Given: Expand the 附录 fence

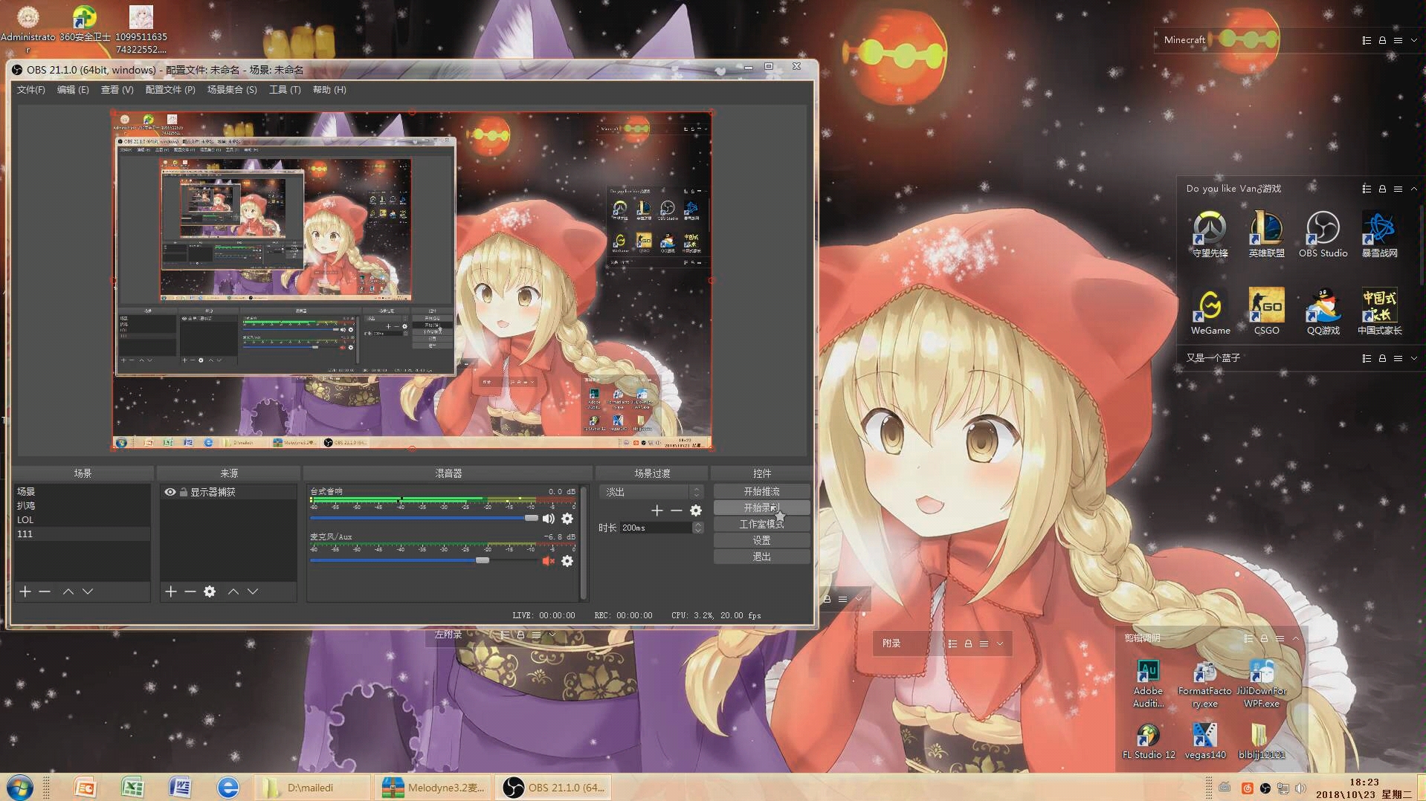Looking at the screenshot, I should [1000, 643].
